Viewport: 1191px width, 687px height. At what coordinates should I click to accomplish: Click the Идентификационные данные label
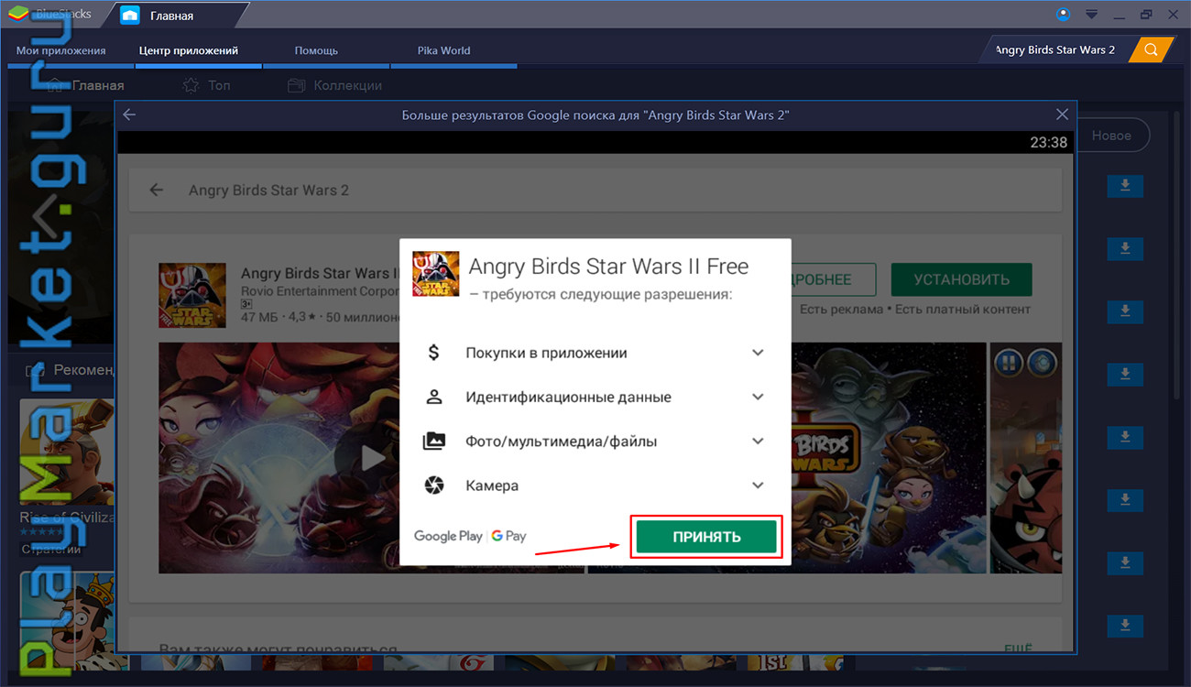pos(568,397)
